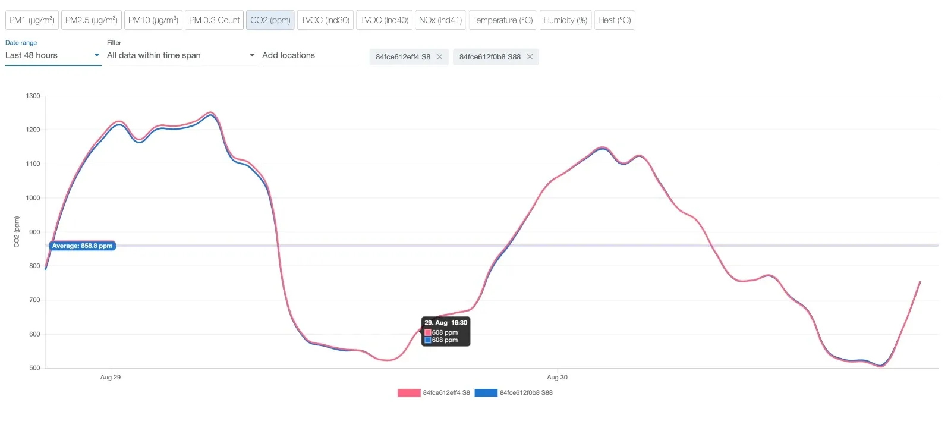This screenshot has width=951, height=440.
Task: Toggle blue 84fce612f0b8 S88 legend swatch
Action: click(x=486, y=393)
